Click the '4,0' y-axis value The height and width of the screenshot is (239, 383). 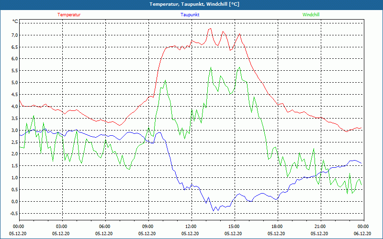point(15,107)
